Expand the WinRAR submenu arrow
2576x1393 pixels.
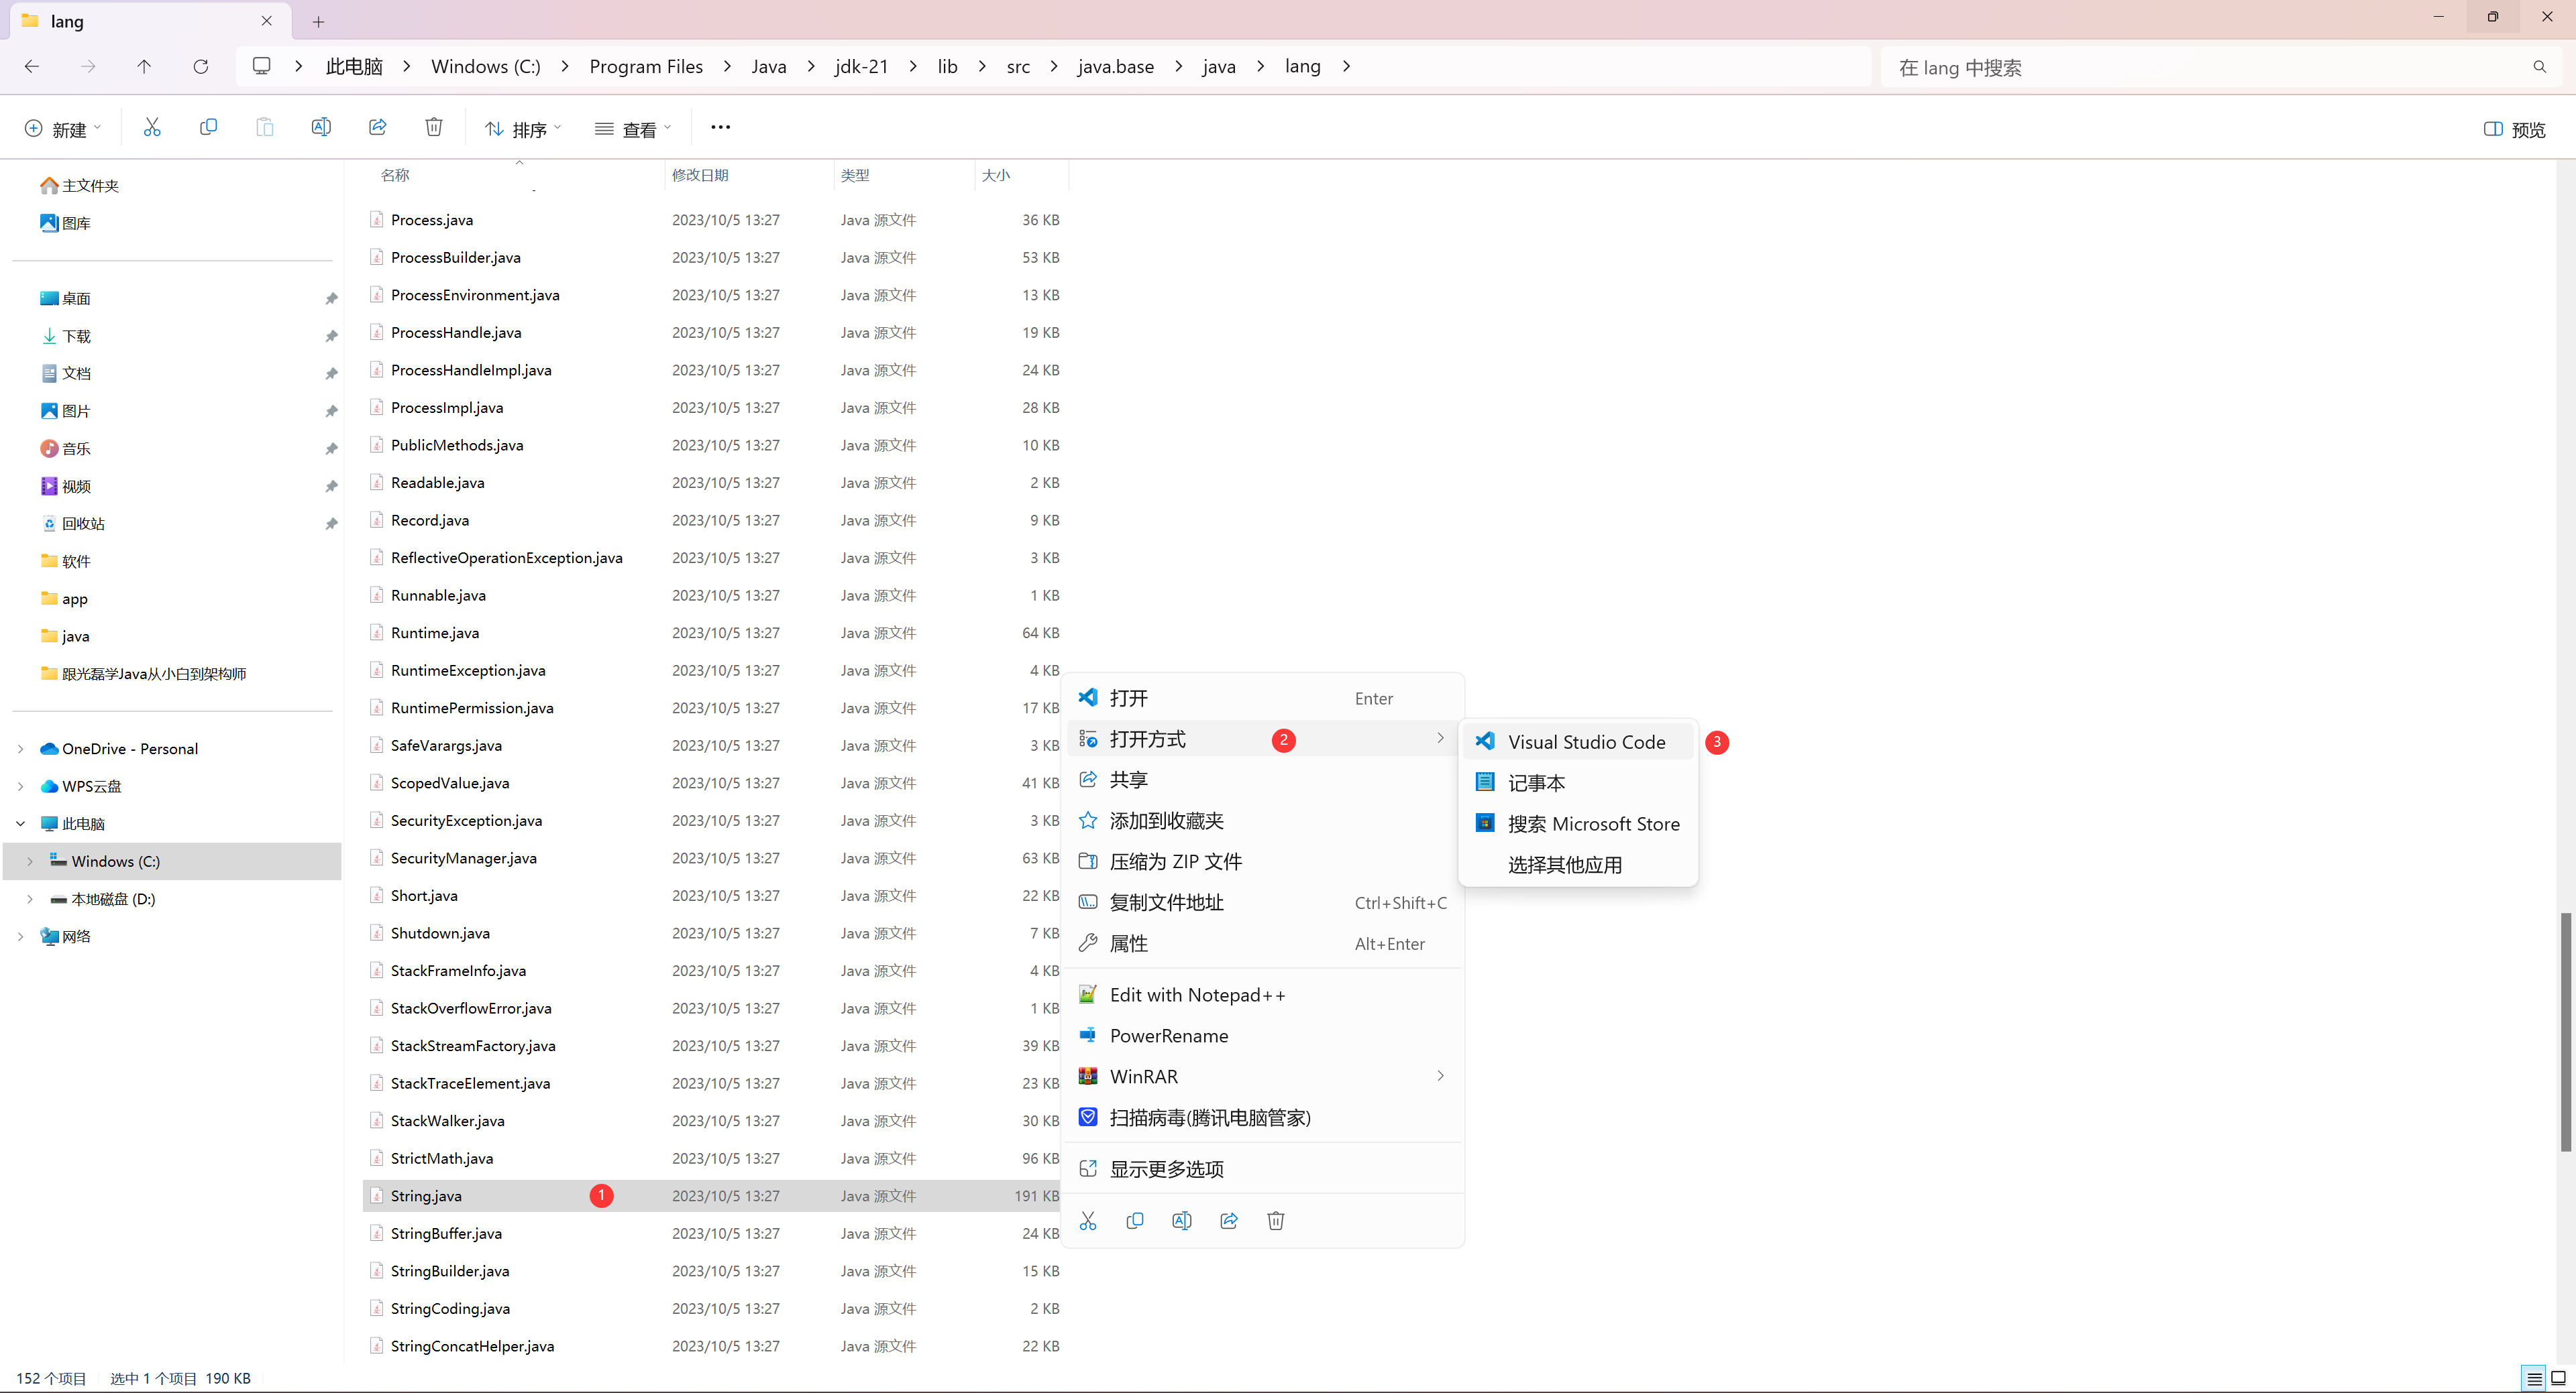[x=1440, y=1076]
